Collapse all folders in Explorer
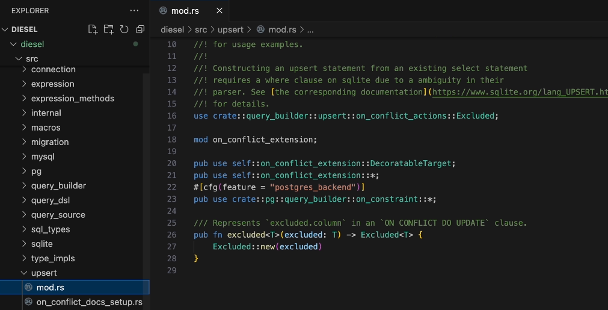The height and width of the screenshot is (310, 608). pyautogui.click(x=140, y=29)
